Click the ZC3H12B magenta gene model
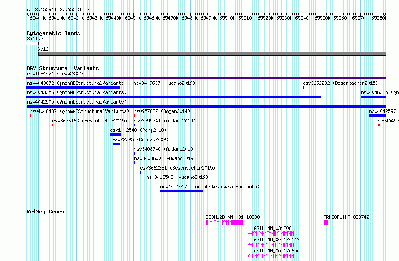Viewport: 399px width, 261px height. coord(225,223)
